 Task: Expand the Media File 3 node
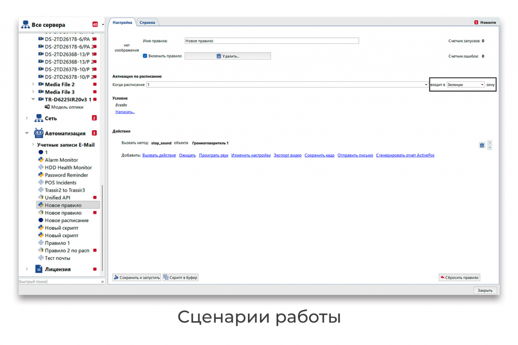tap(33, 92)
